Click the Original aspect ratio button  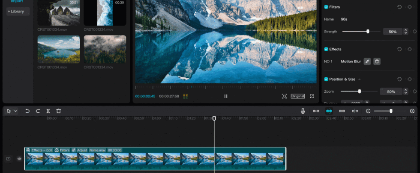pos(298,96)
